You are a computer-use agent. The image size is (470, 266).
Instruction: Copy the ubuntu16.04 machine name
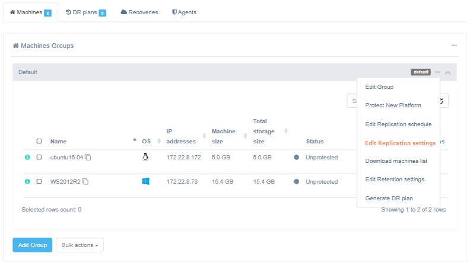[x=88, y=158]
